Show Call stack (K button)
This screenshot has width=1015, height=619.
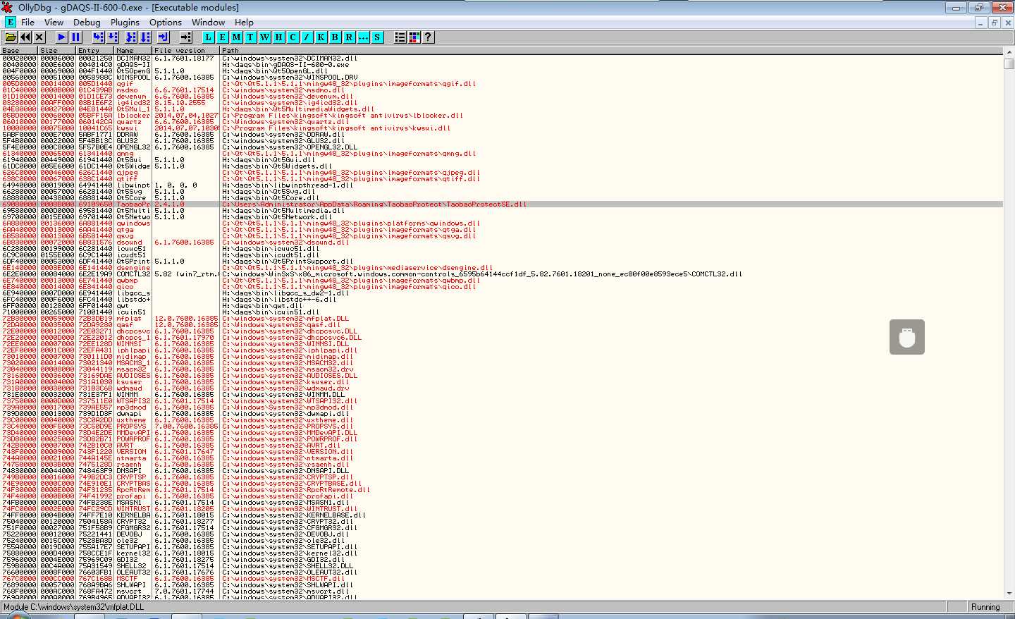pos(321,37)
